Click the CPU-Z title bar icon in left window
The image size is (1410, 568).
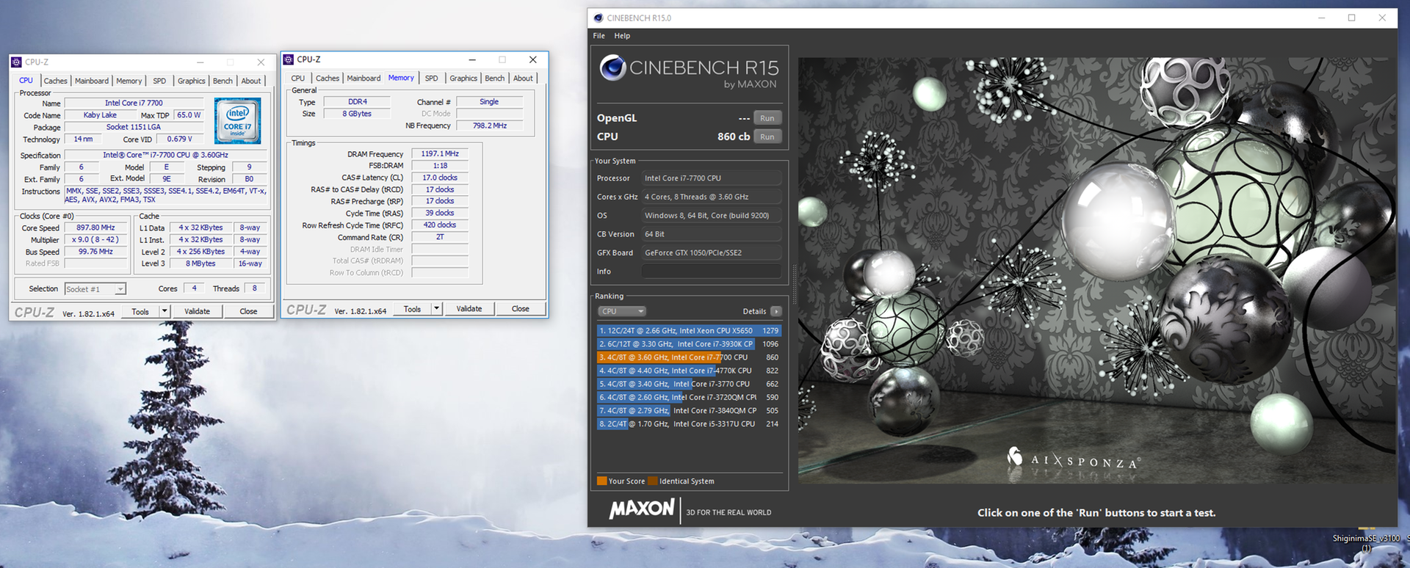(17, 62)
